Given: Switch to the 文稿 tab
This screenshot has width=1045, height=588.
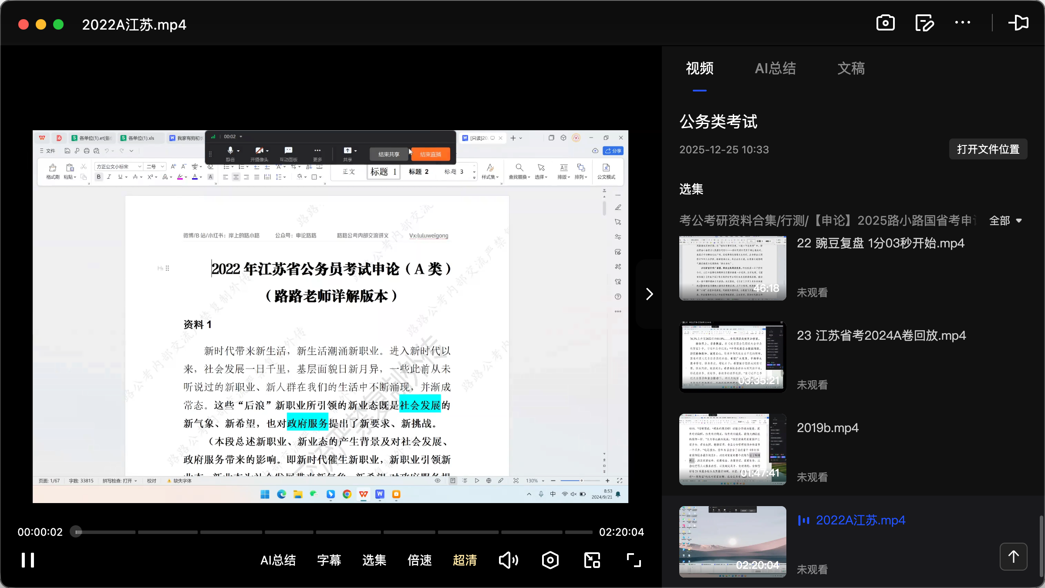Looking at the screenshot, I should [851, 68].
